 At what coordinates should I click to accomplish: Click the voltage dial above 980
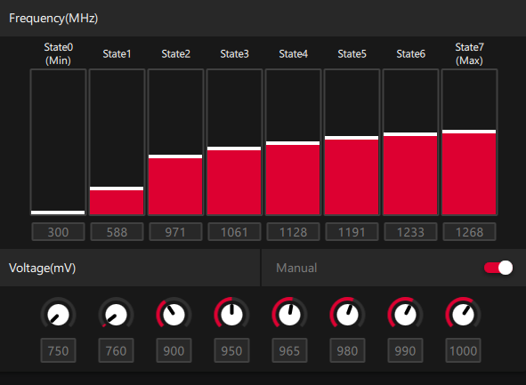point(347,315)
